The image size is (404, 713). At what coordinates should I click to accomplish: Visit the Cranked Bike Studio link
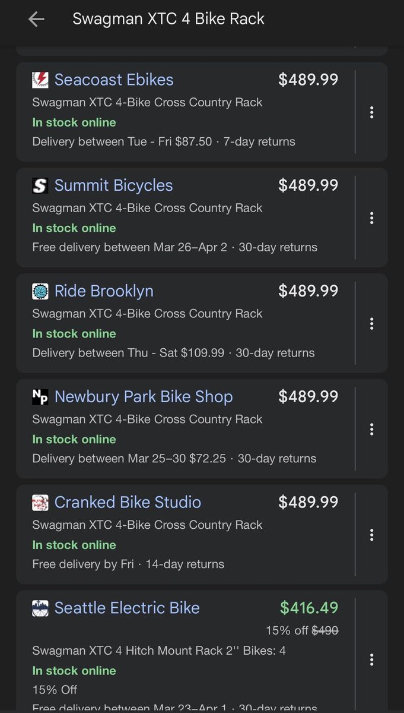coord(128,503)
